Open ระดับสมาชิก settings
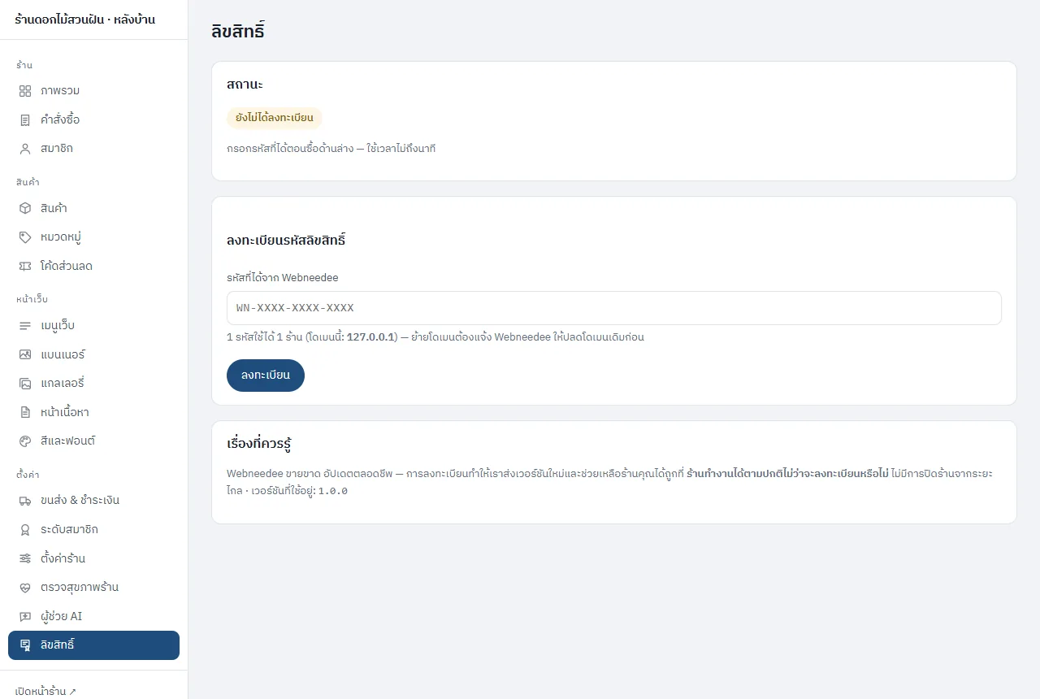 tap(93, 529)
